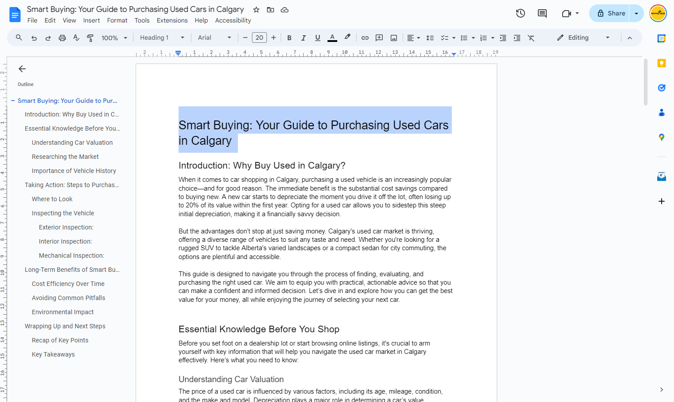Open the Arial font dropdown
This screenshot has width=674, height=402.
pyautogui.click(x=214, y=38)
